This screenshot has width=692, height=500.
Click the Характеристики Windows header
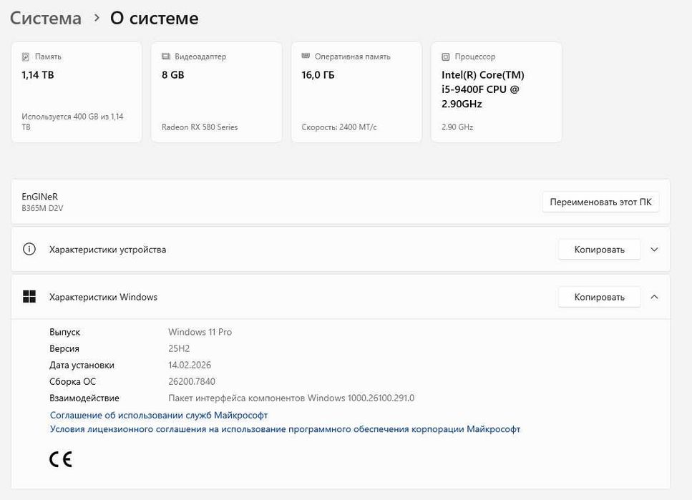click(341, 297)
